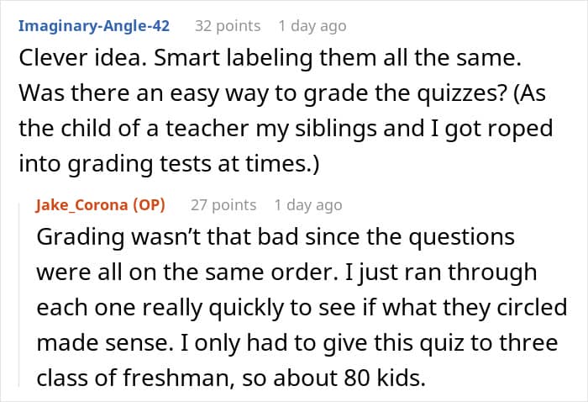The image size is (588, 402).
Task: Click the line mentioning "child of a teacher"
Action: coord(286,129)
